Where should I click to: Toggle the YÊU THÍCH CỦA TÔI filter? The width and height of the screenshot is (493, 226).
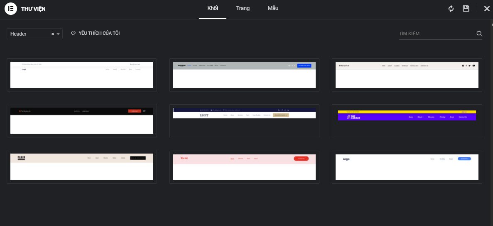(x=99, y=33)
